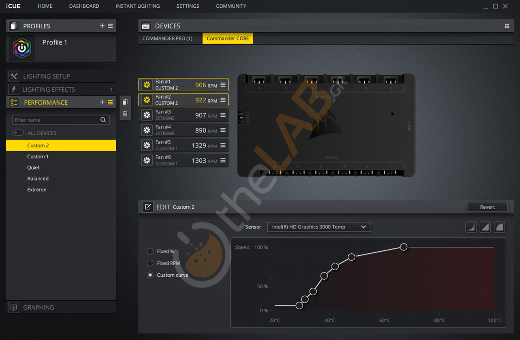
Task: Open the Instant Lighting menu
Action: pos(138,6)
